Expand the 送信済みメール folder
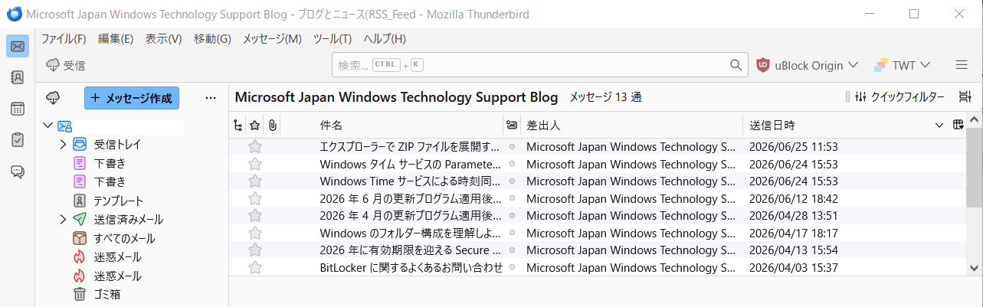983x307 pixels. 63,220
